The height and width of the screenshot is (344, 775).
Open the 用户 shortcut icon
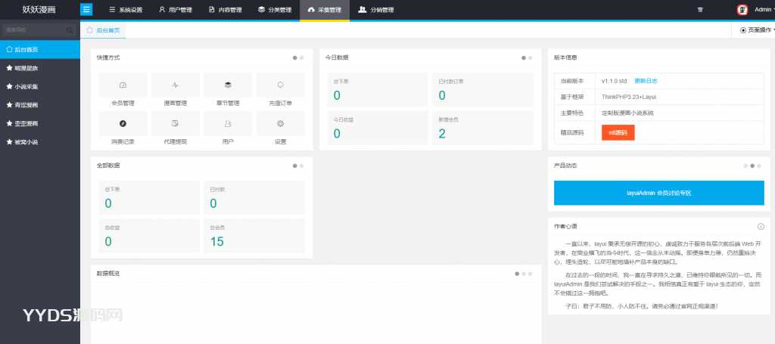[x=228, y=123]
